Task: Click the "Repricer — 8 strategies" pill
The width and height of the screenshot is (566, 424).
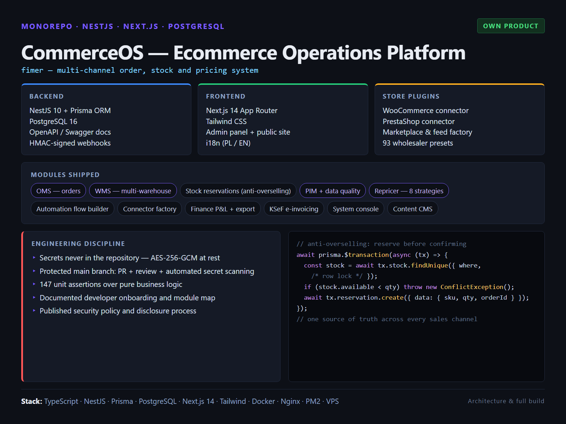Action: click(409, 191)
